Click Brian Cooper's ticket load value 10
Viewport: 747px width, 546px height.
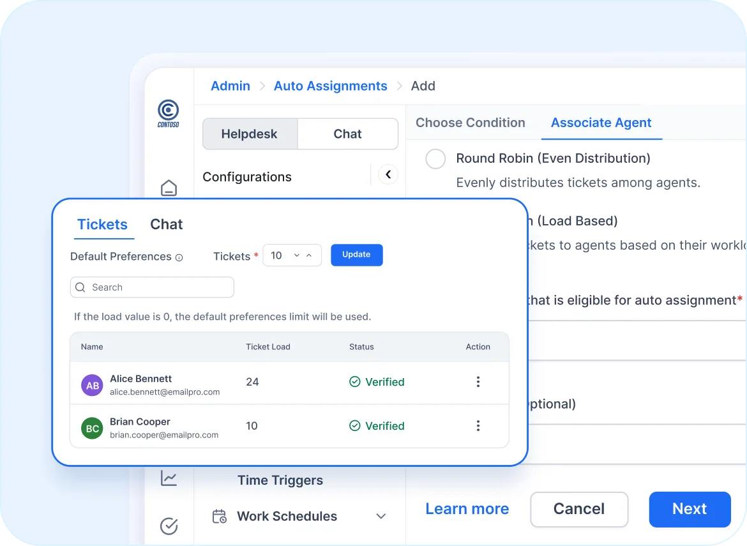coord(252,425)
